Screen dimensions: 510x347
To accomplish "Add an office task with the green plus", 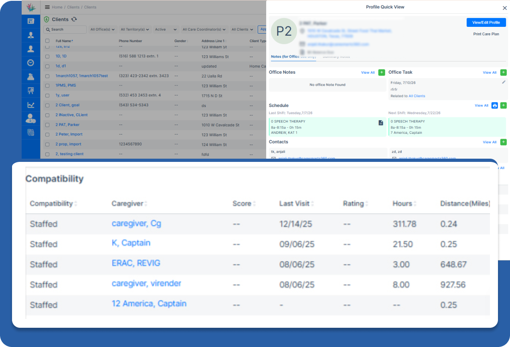I will (x=504, y=73).
